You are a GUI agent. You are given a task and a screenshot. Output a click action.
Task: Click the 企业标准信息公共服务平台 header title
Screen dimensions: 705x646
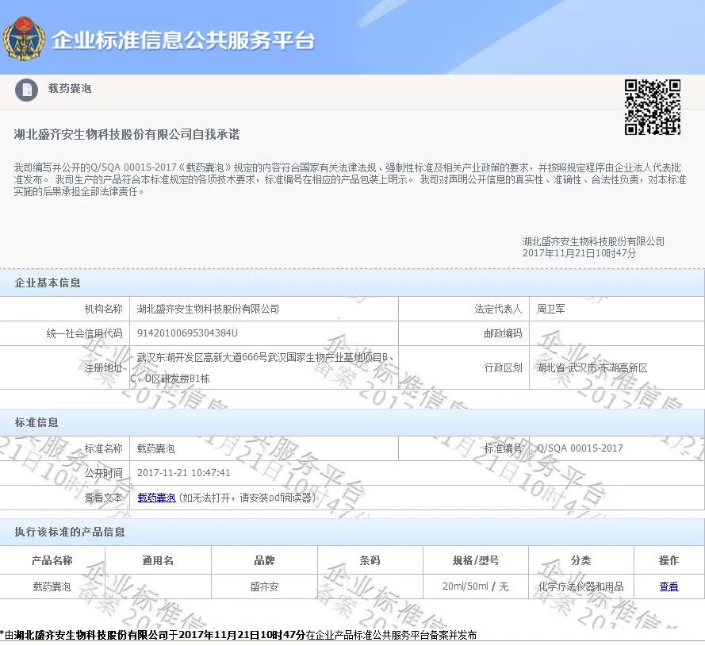pos(183,41)
